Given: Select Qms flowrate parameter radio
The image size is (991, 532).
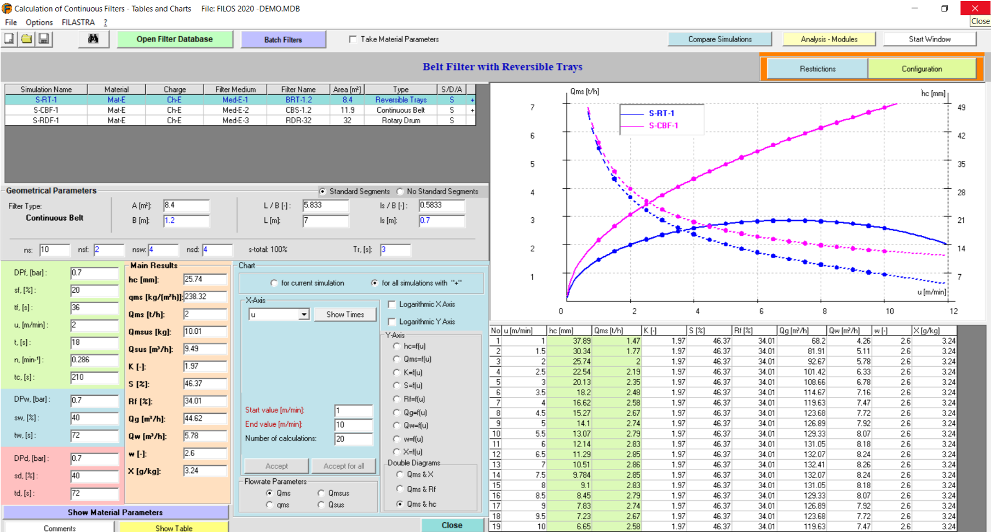Looking at the screenshot, I should pyautogui.click(x=269, y=493).
